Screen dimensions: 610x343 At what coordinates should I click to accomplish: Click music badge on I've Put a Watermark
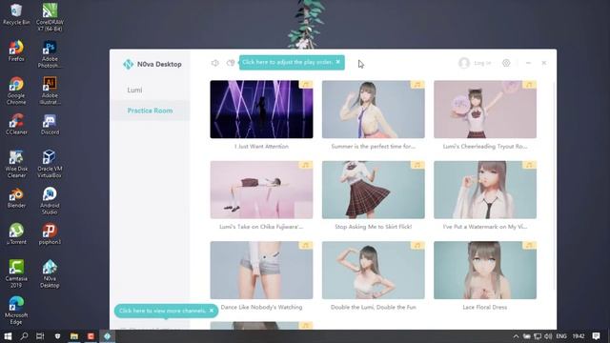530,165
